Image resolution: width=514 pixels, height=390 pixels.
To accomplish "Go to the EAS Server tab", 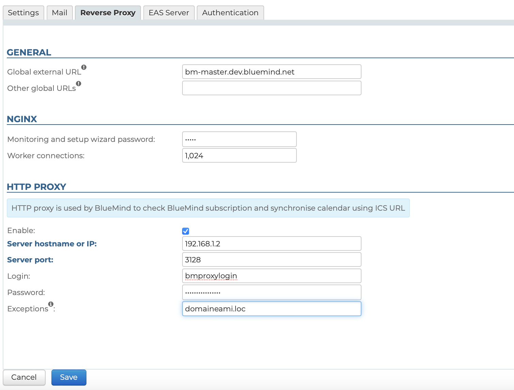I will tap(169, 13).
